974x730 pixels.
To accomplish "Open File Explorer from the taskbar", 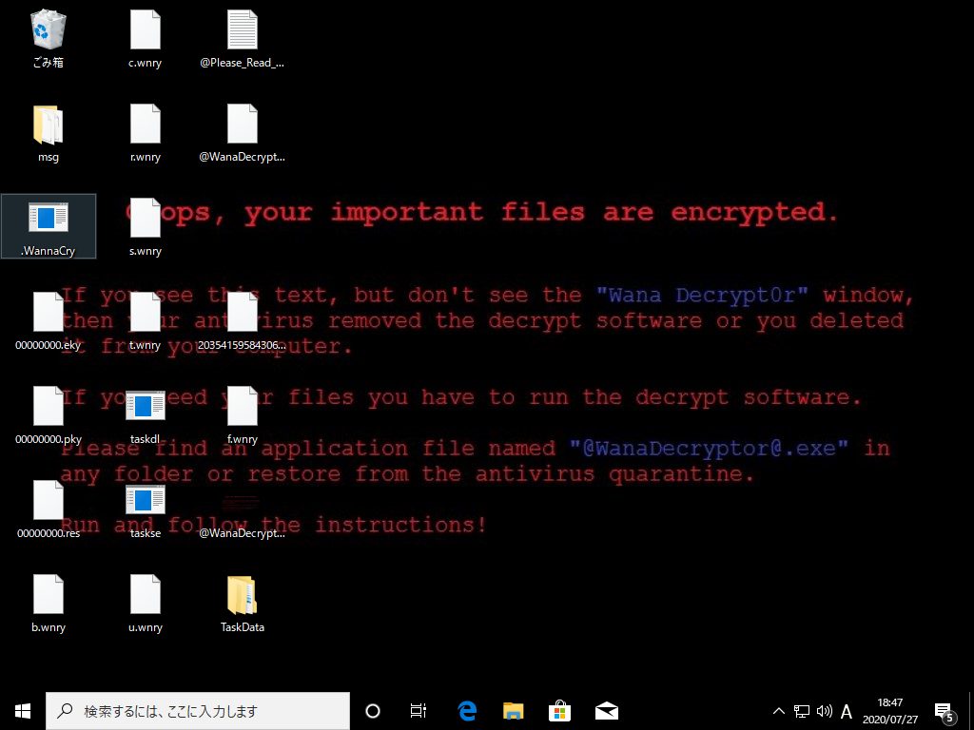I will tap(514, 710).
